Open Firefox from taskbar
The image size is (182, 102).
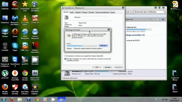[12, 99]
